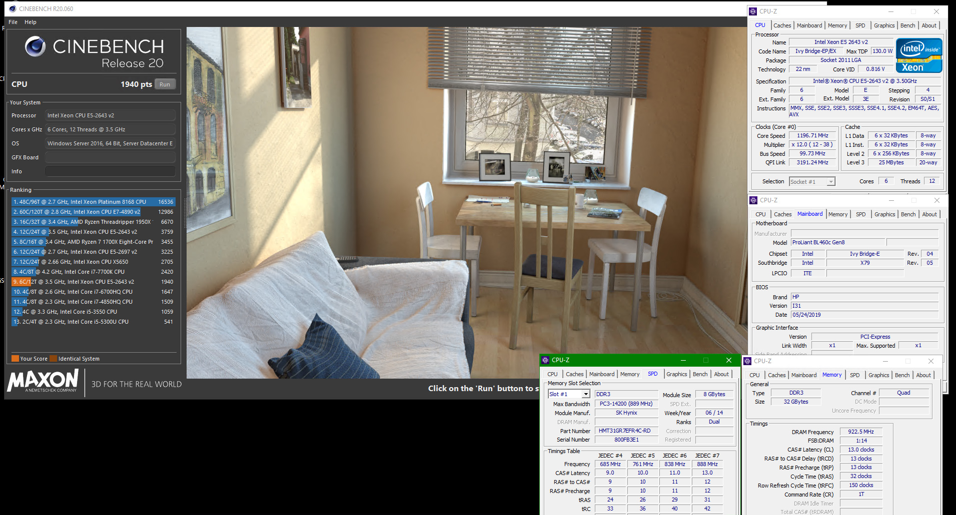
Task: Select ranking row Core i7-4850HQ CPU
Action: point(93,302)
